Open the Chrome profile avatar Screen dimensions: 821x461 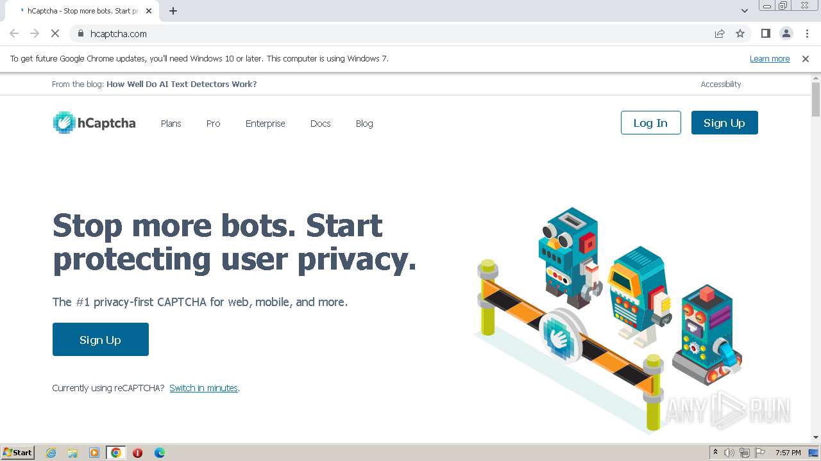[x=786, y=33]
